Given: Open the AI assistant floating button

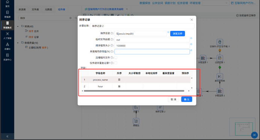Looking at the screenshot, I should pos(254,135).
